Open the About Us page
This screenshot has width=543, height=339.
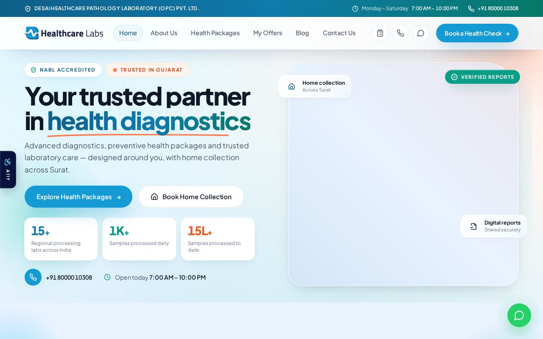[x=164, y=33]
